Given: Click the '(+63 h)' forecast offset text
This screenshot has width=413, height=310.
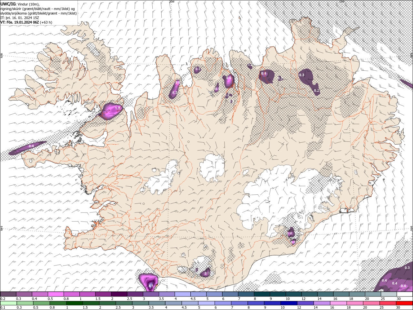Looking at the screenshot, I should coord(46,22).
